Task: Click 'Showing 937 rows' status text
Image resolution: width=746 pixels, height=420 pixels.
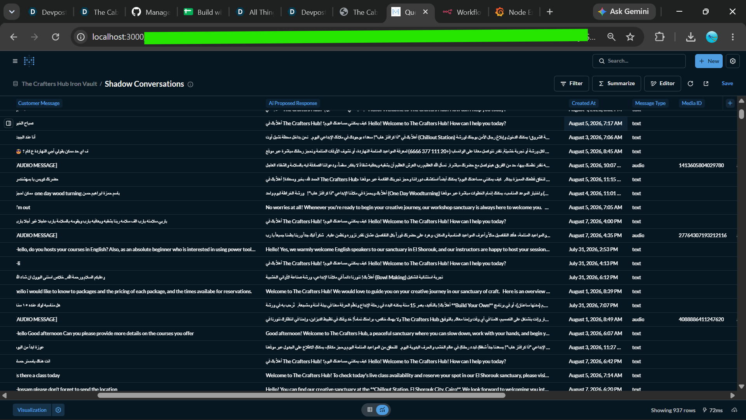Action: 673,410
